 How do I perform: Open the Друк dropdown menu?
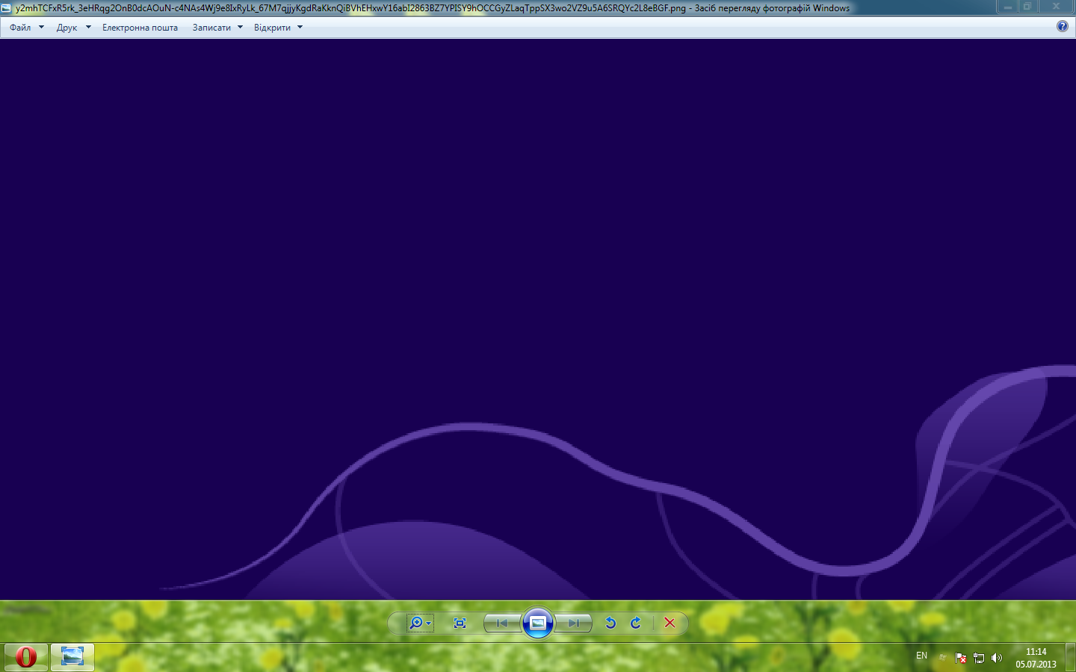(x=73, y=28)
